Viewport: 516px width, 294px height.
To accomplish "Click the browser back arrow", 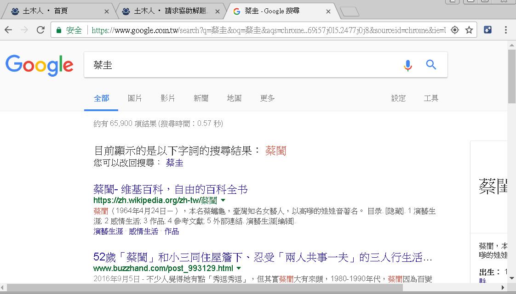I will tap(8, 30).
